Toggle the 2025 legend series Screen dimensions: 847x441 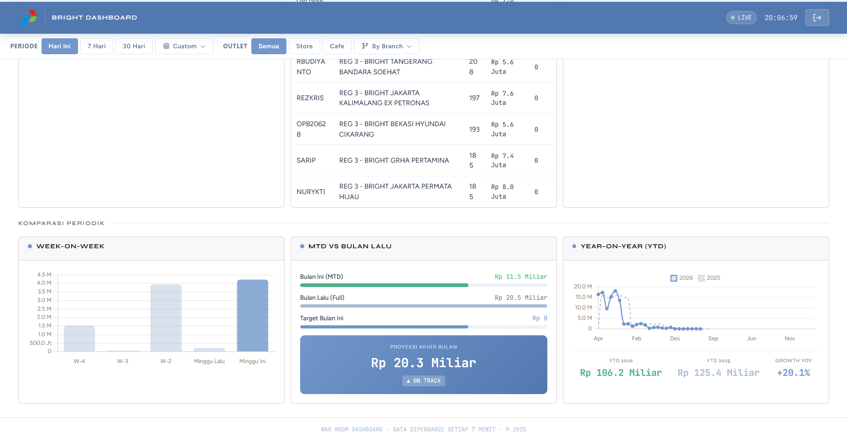pyautogui.click(x=709, y=278)
